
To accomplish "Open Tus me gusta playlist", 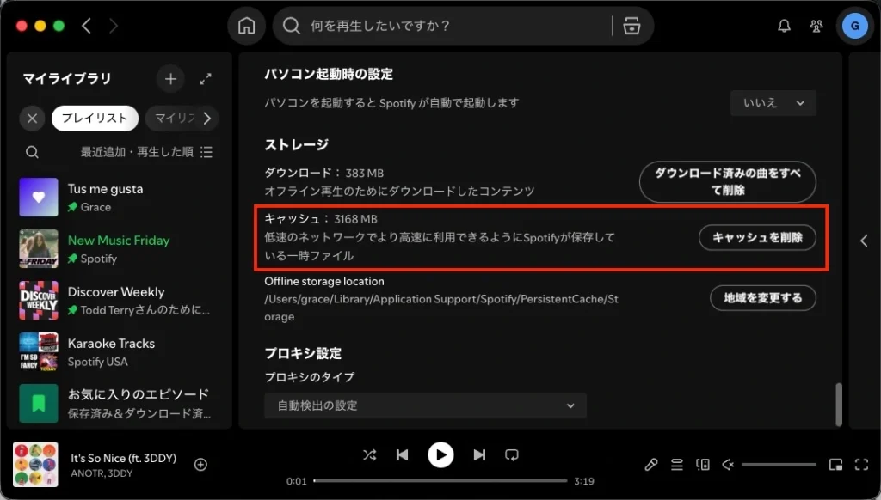I will click(118, 198).
